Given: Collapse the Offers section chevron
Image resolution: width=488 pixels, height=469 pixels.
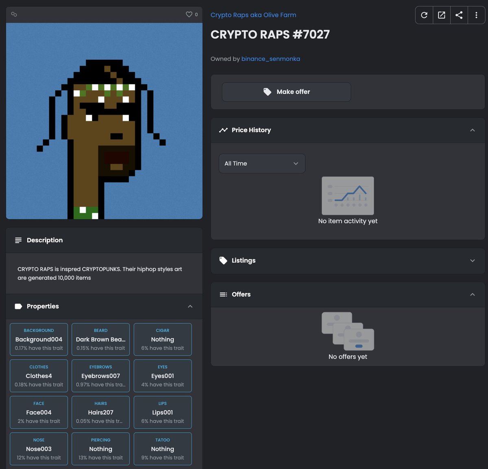Looking at the screenshot, I should click(473, 294).
